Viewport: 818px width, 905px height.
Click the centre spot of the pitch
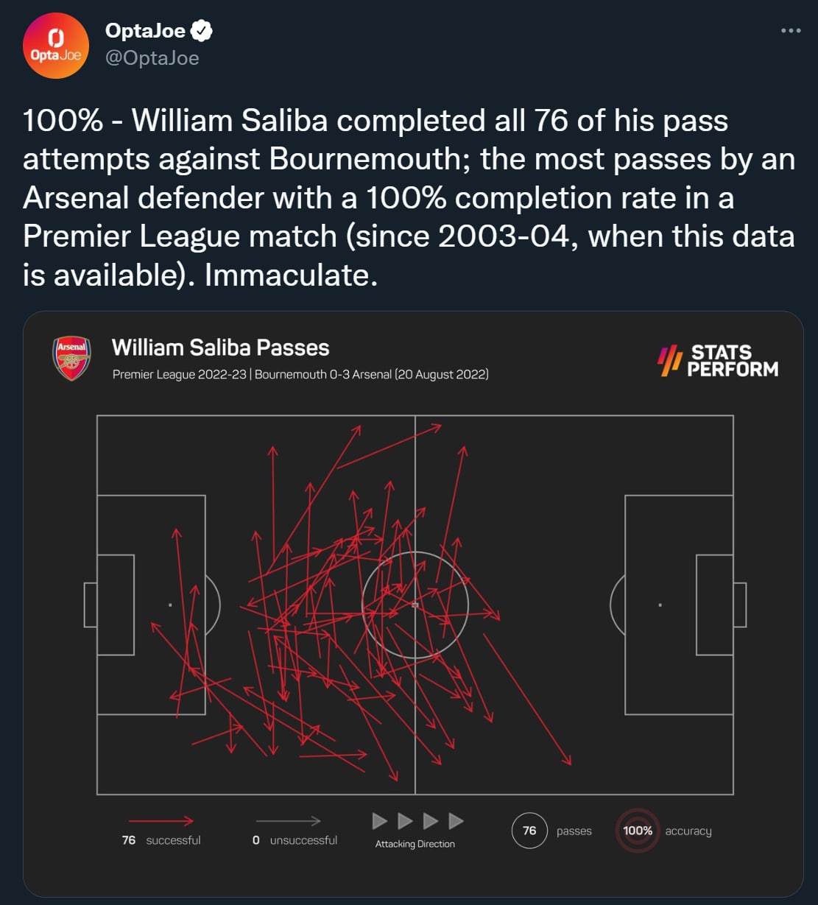pos(415,605)
